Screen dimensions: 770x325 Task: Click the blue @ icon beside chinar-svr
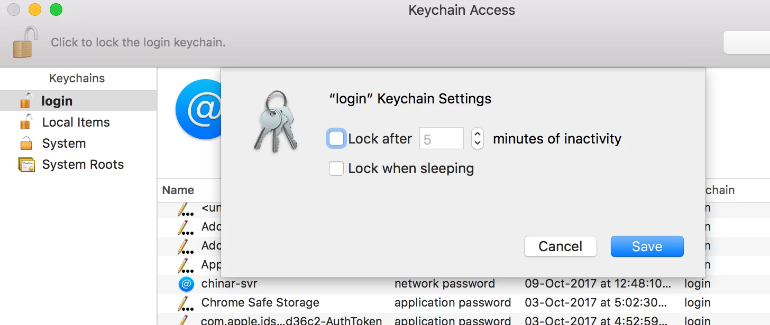tap(186, 284)
